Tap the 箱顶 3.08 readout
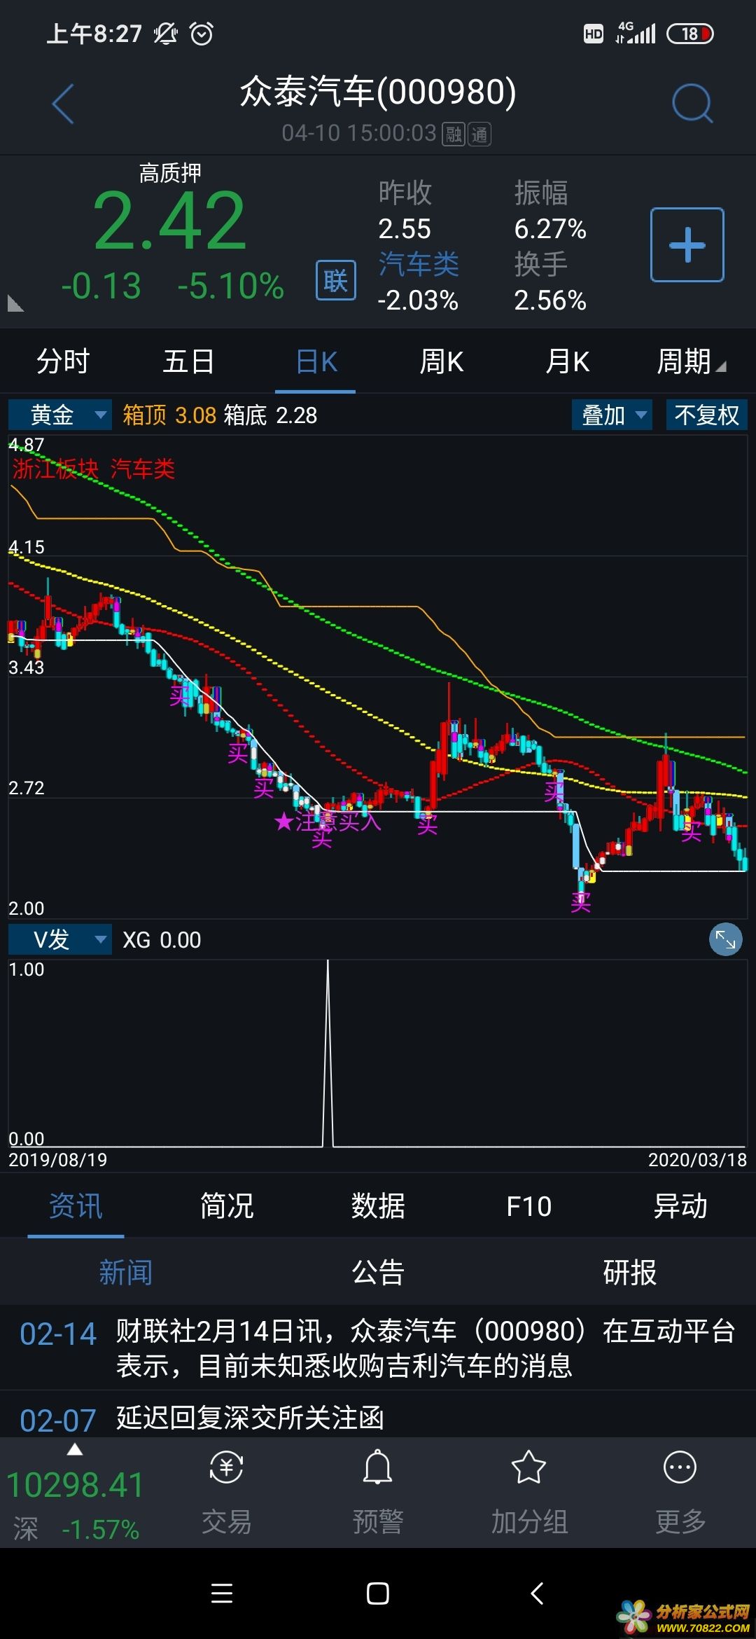 point(169,415)
